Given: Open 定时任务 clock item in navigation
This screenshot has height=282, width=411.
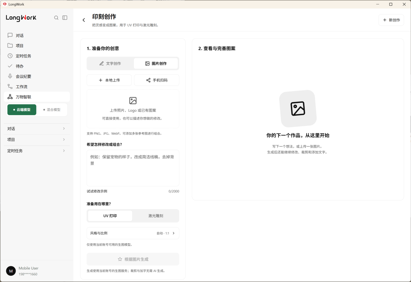Looking at the screenshot, I should (37, 56).
